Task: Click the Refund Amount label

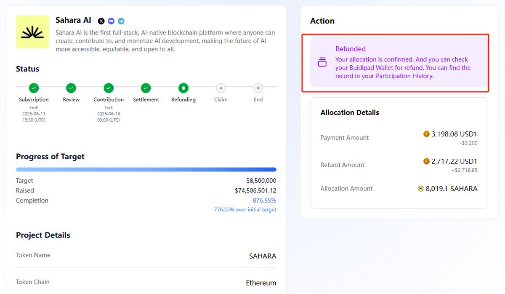Action: [342, 165]
